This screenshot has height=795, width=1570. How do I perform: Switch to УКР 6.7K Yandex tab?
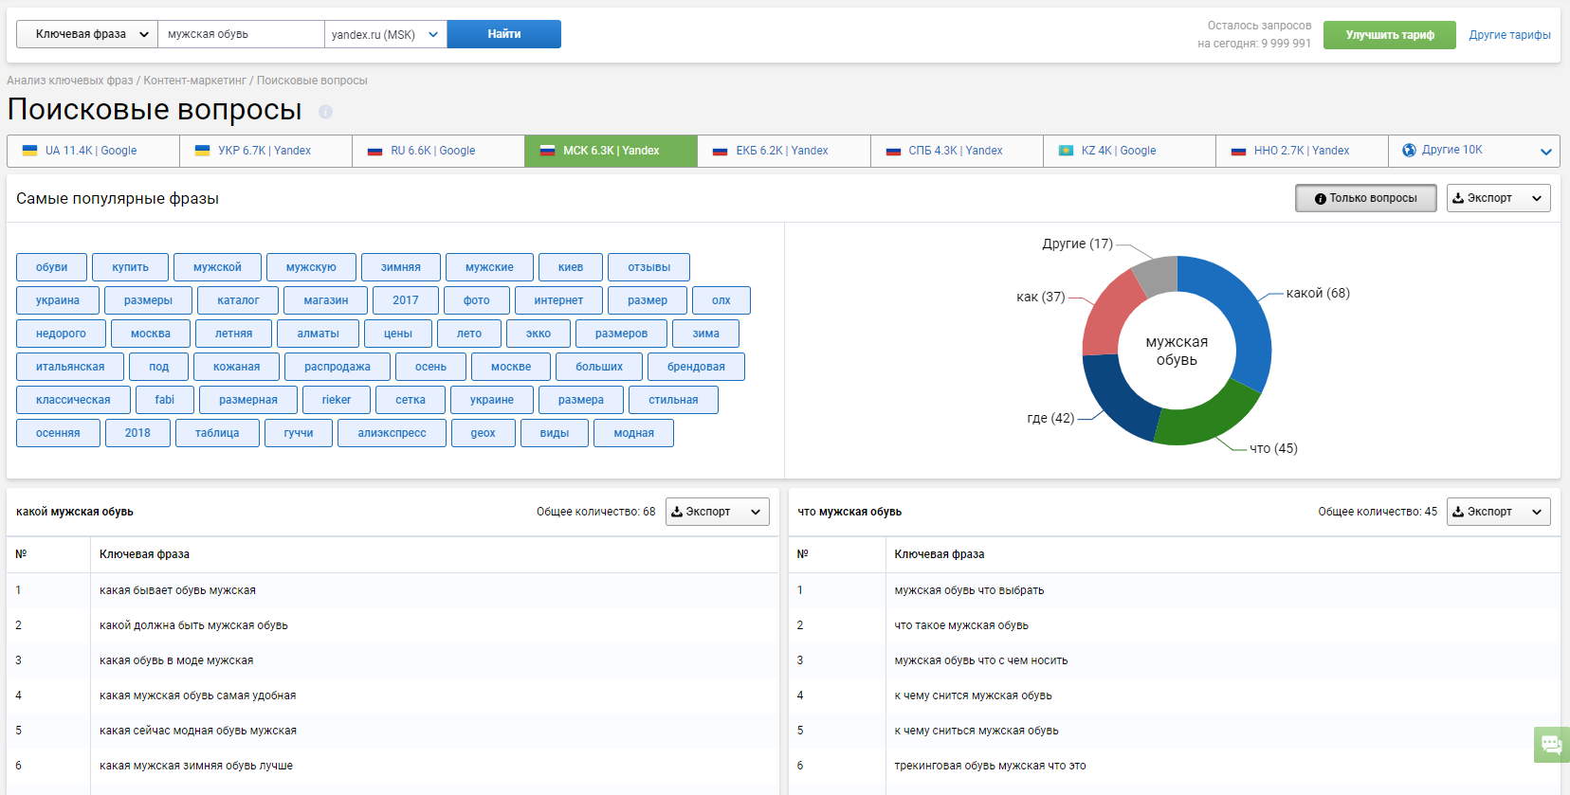[265, 151]
